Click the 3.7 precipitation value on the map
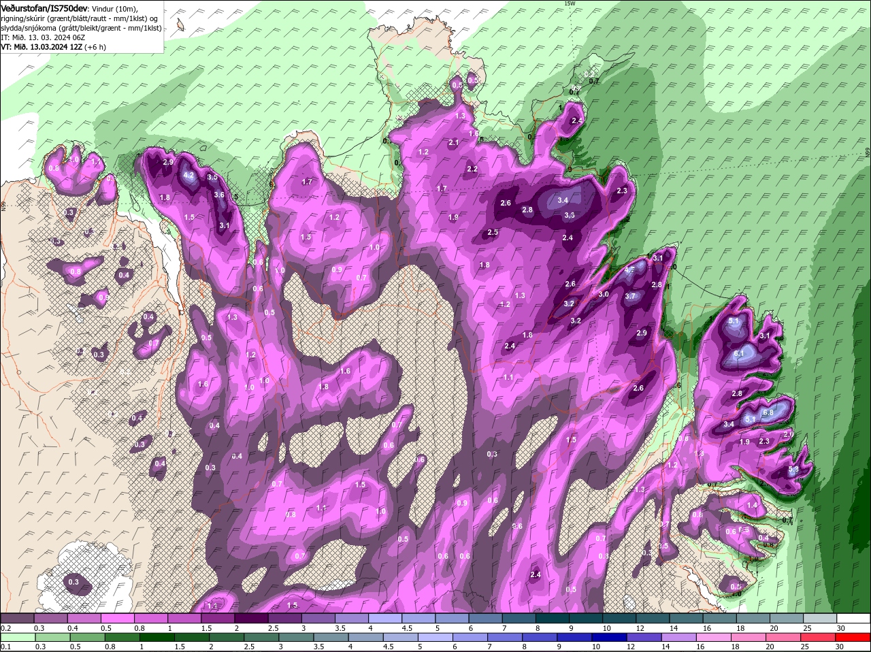The height and width of the screenshot is (652, 871). click(x=630, y=296)
